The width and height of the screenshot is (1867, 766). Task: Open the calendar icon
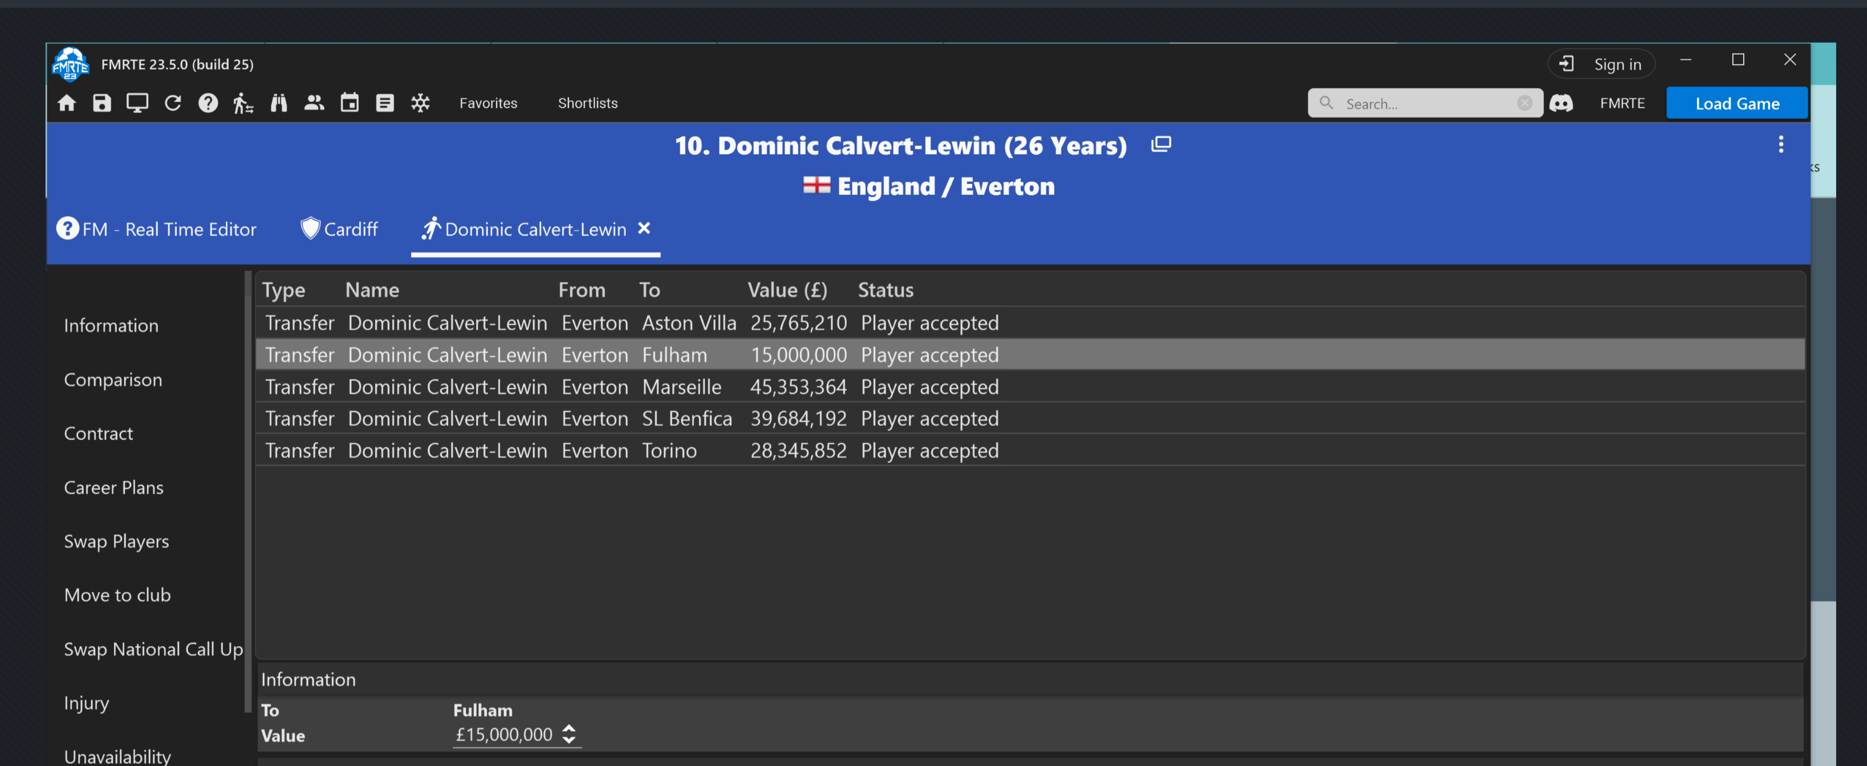tap(350, 103)
